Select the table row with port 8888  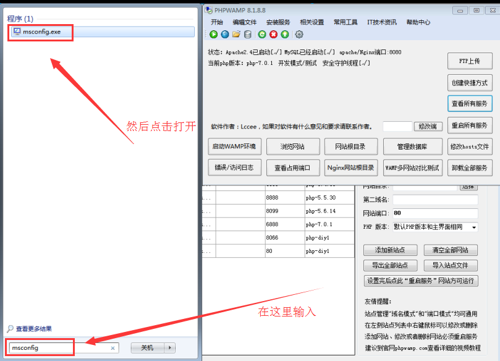click(x=278, y=198)
